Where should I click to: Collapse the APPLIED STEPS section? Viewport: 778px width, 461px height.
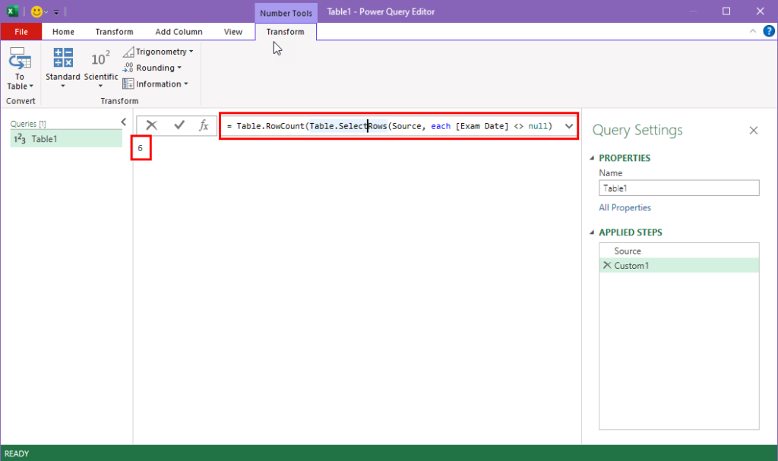click(x=591, y=232)
